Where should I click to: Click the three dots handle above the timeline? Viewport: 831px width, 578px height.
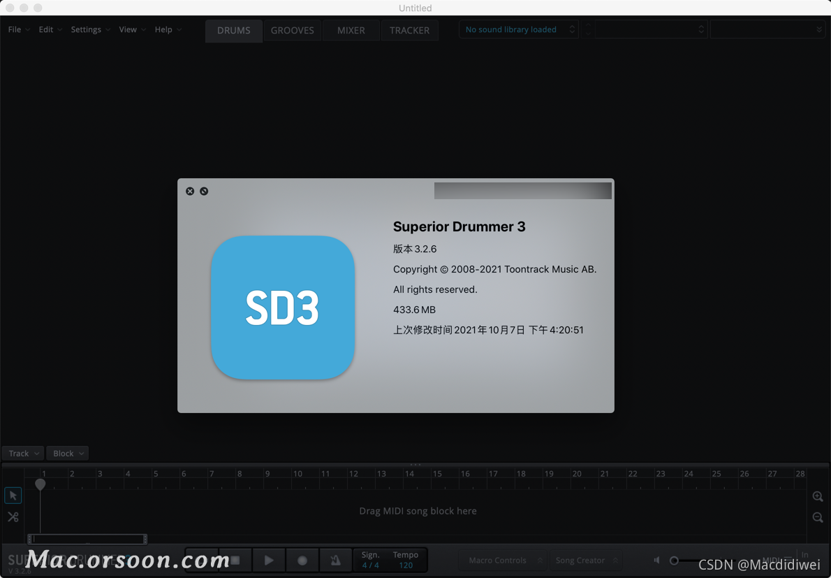(x=415, y=465)
